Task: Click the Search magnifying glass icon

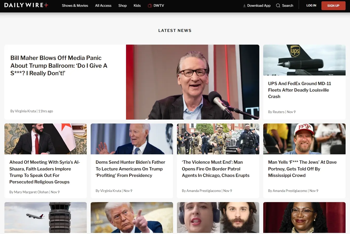Action: tap(278, 6)
